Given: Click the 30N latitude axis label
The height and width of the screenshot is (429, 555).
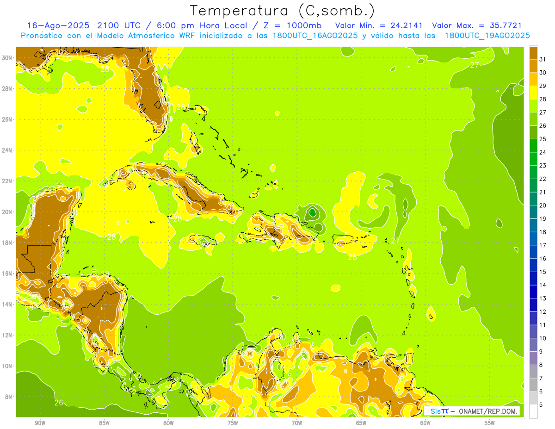Looking at the screenshot, I should (7, 58).
